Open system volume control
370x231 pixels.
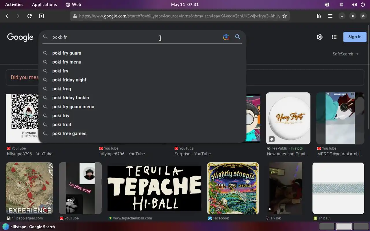pyautogui.click(x=354, y=5)
